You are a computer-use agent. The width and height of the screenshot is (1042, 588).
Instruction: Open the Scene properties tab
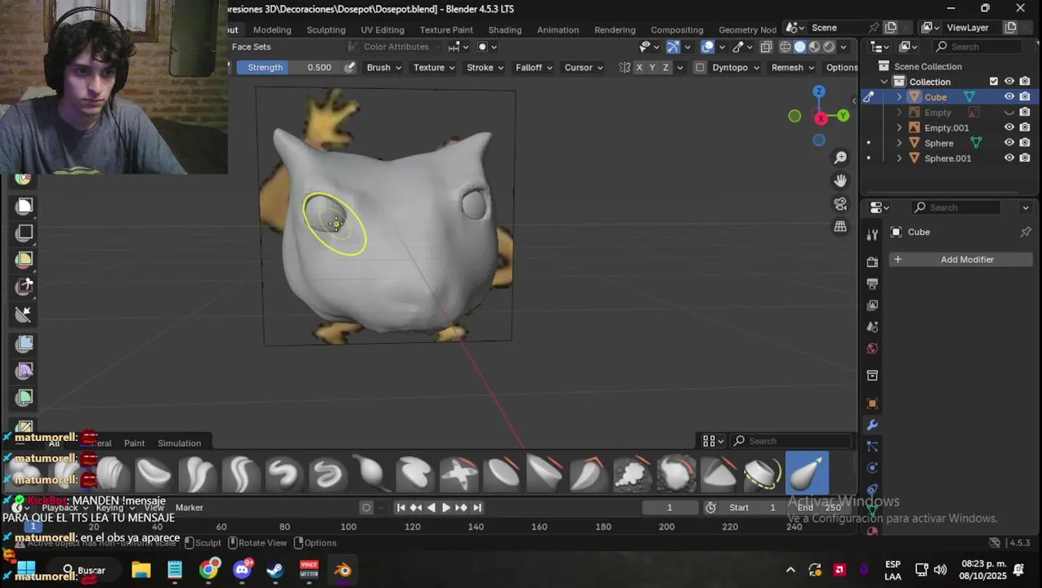(x=872, y=327)
